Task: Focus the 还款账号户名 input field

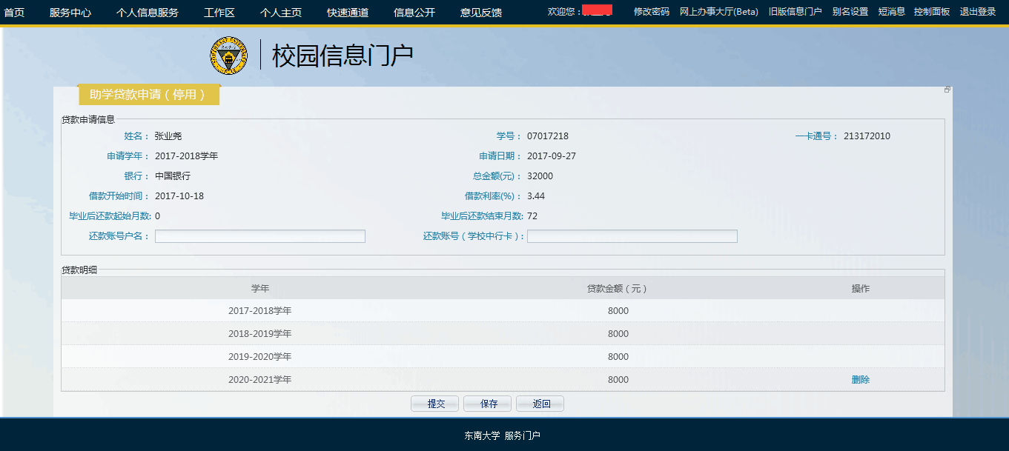Action: click(x=259, y=236)
